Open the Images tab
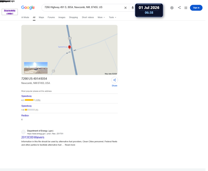This screenshot has height=171, width=208. pyautogui.click(x=62, y=17)
